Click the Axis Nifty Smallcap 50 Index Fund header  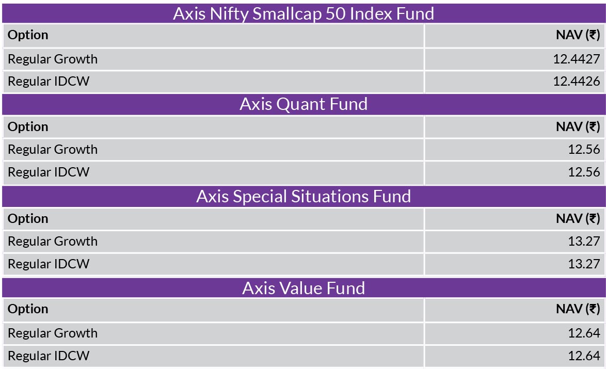pos(304,13)
